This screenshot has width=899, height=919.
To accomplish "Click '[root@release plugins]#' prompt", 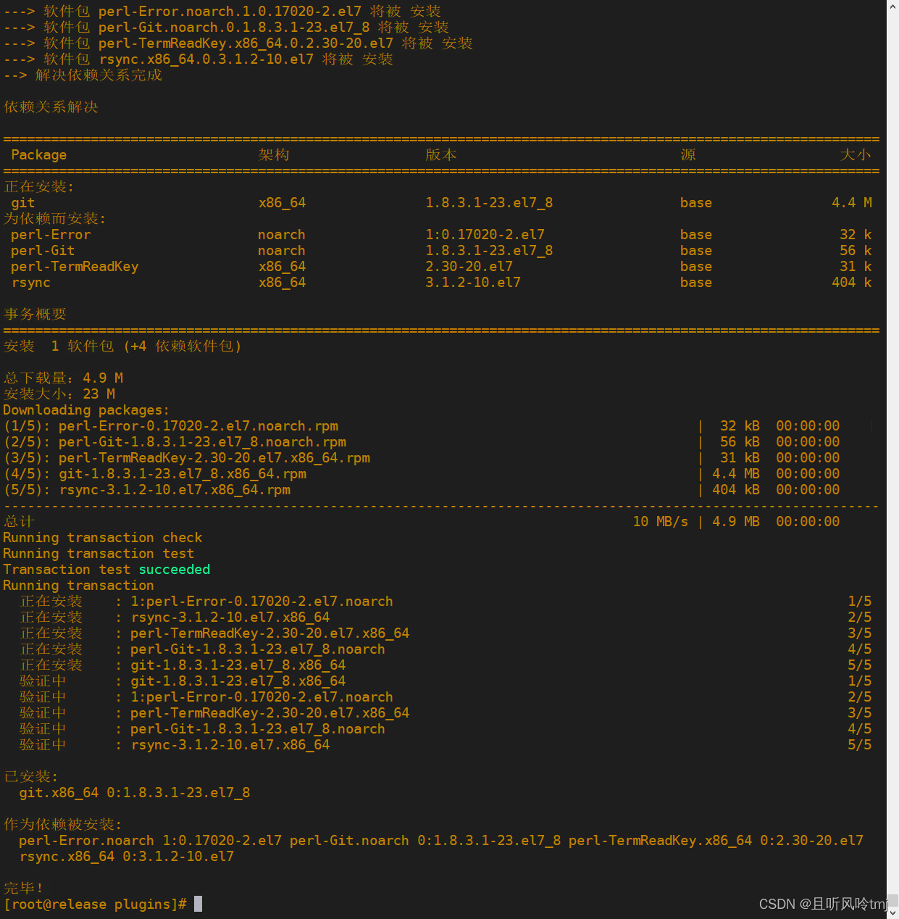I will point(95,904).
